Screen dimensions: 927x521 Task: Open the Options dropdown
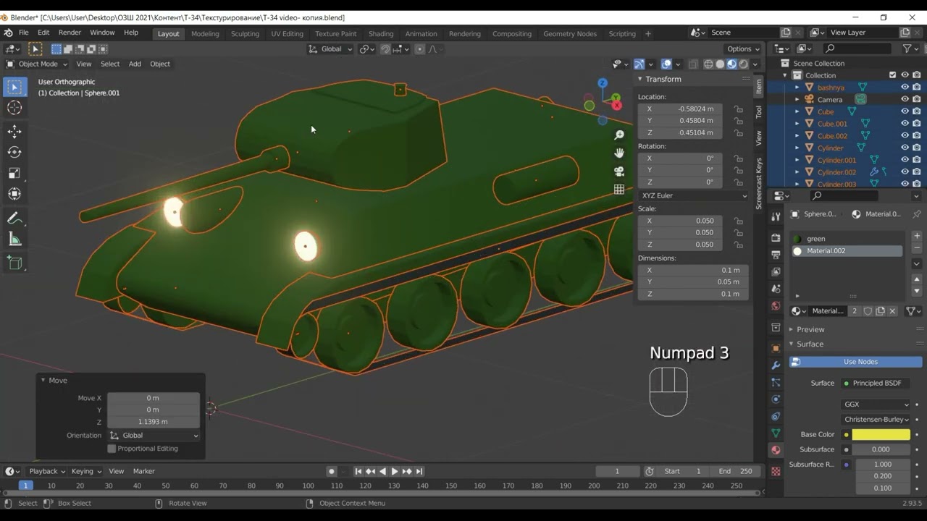pyautogui.click(x=743, y=49)
